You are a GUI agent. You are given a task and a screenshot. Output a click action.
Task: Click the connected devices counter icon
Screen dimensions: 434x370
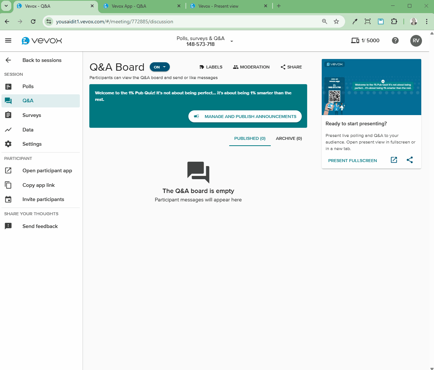tap(355, 40)
